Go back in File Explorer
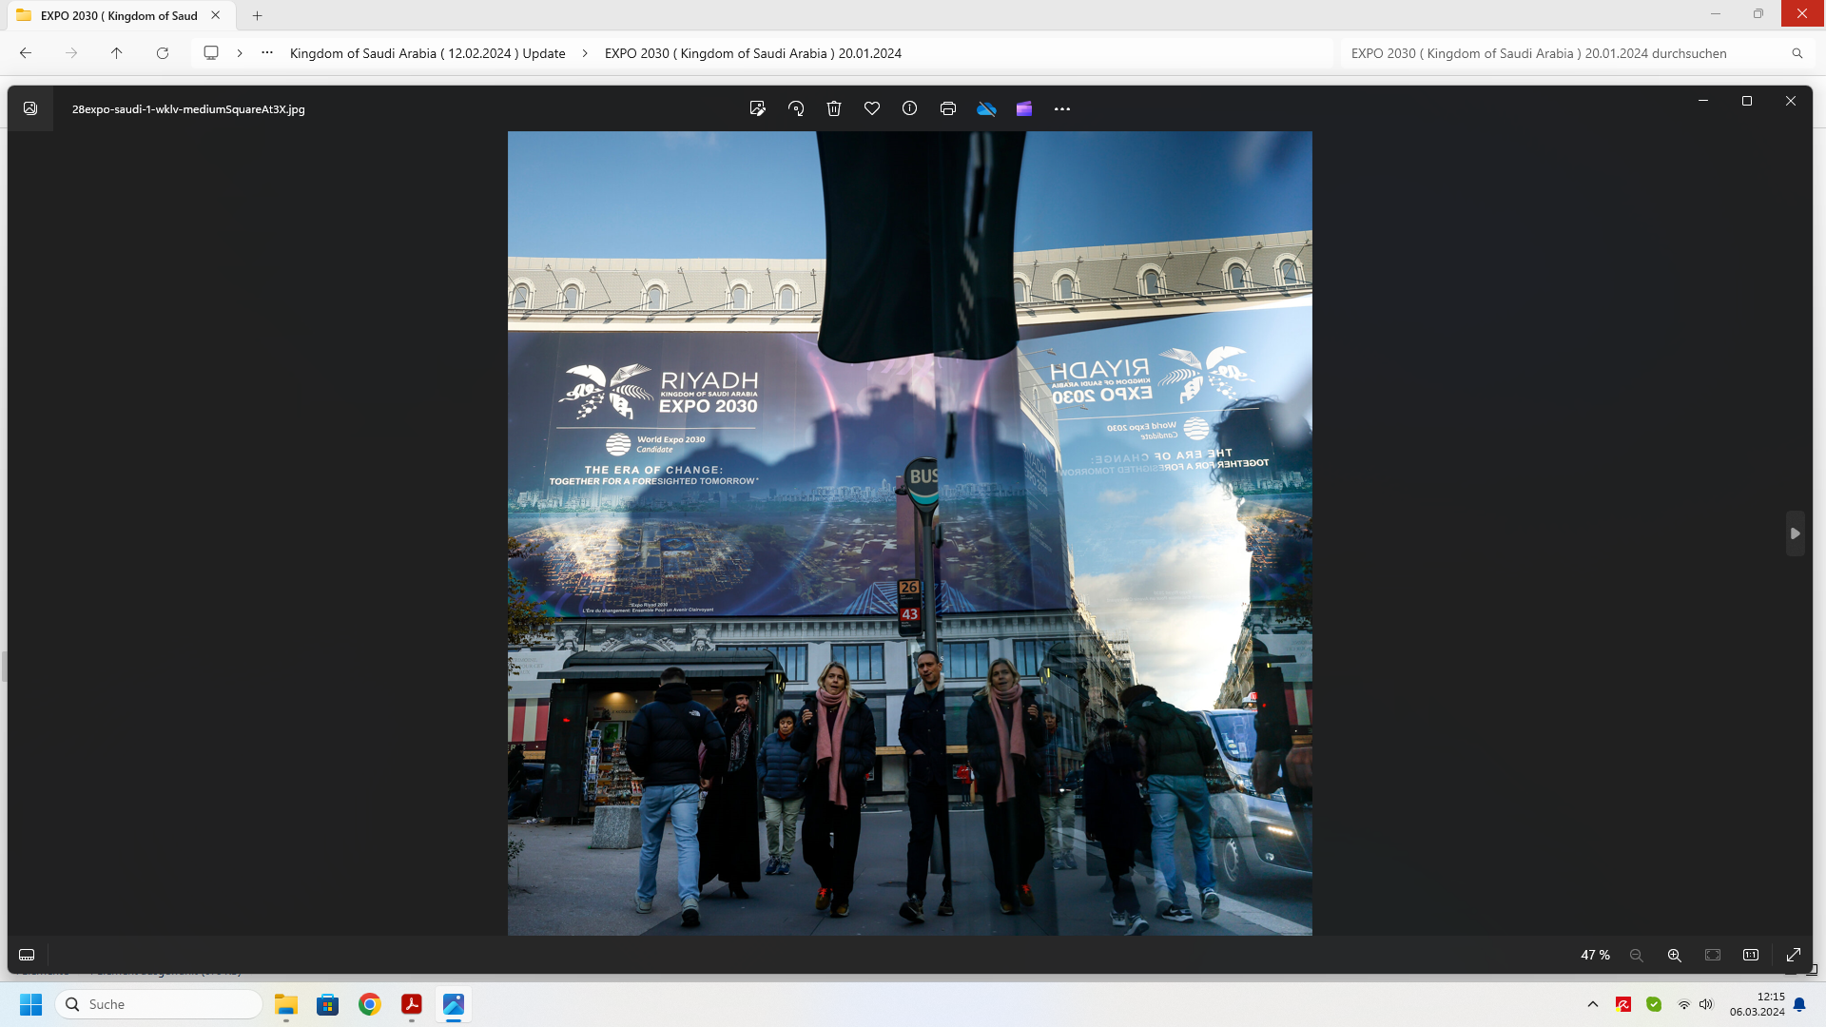The height and width of the screenshot is (1027, 1826). coord(26,53)
